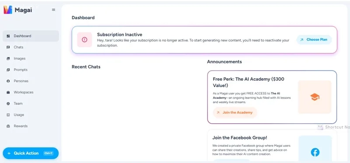Click the Chats speech bubble icon
The image size is (350, 163).
click(x=8, y=47)
